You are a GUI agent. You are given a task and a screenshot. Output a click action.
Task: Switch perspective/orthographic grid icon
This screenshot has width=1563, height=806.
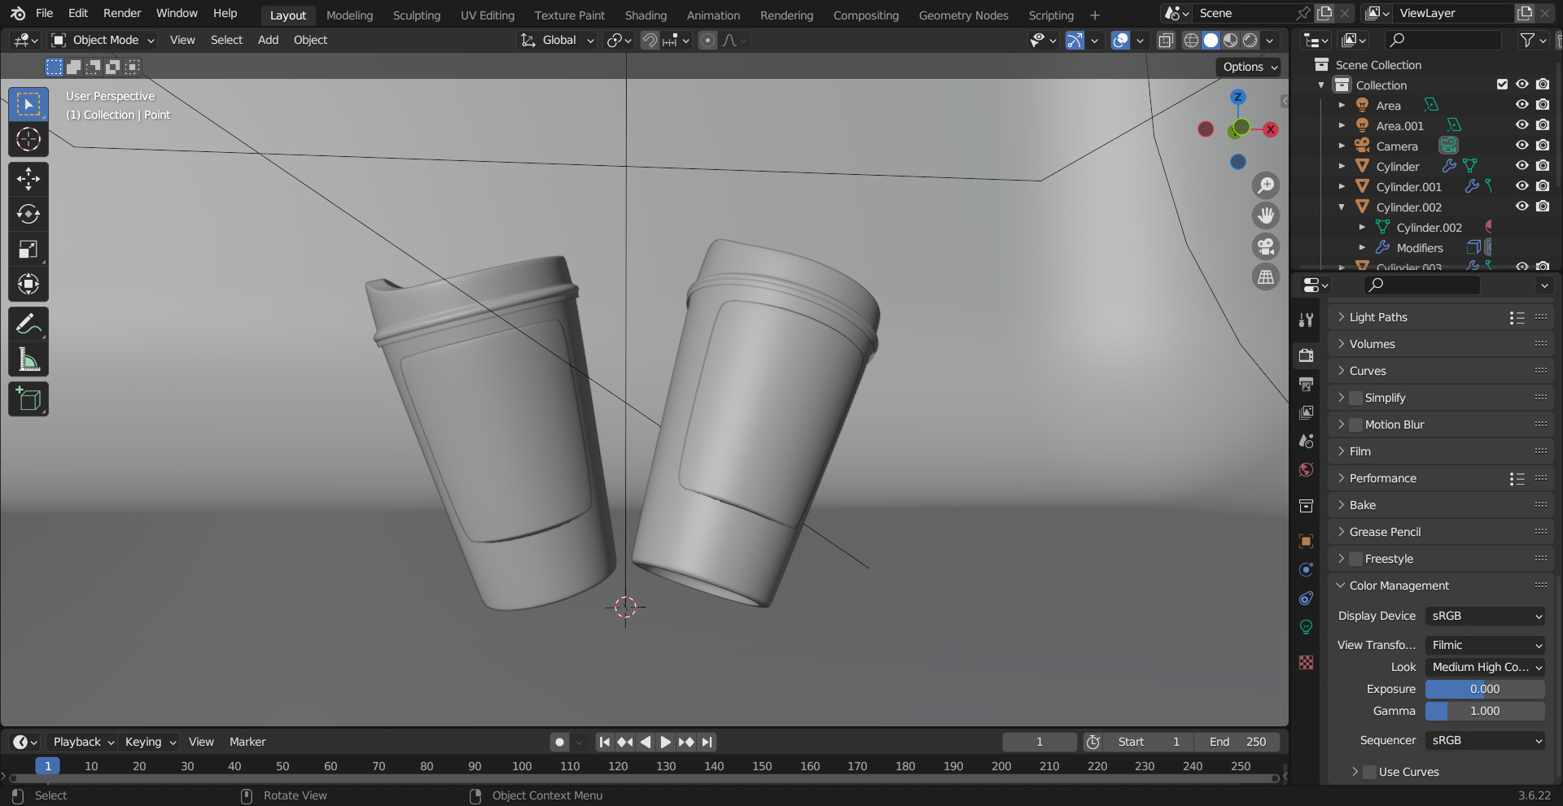[x=1266, y=277]
